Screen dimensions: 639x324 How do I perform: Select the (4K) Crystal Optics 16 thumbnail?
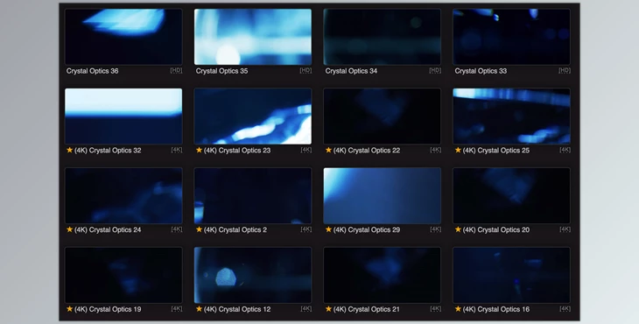click(511, 275)
